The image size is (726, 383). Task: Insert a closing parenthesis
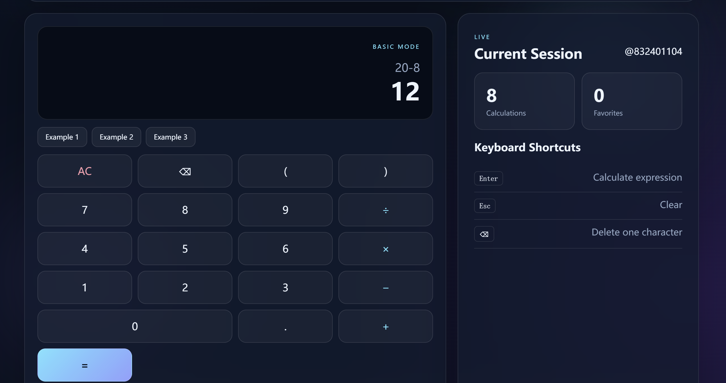[386, 171]
